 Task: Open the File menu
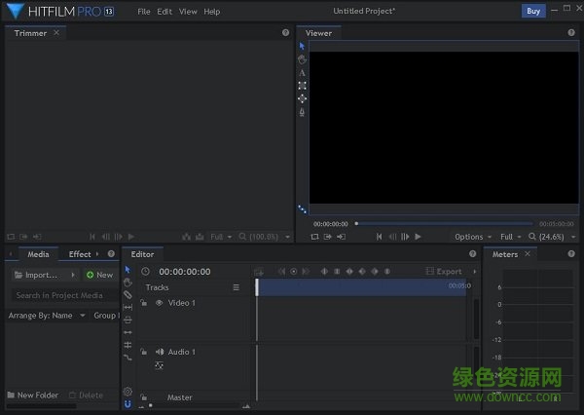(144, 12)
